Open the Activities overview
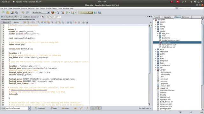The height and width of the screenshot is (114, 204). click(6, 2)
